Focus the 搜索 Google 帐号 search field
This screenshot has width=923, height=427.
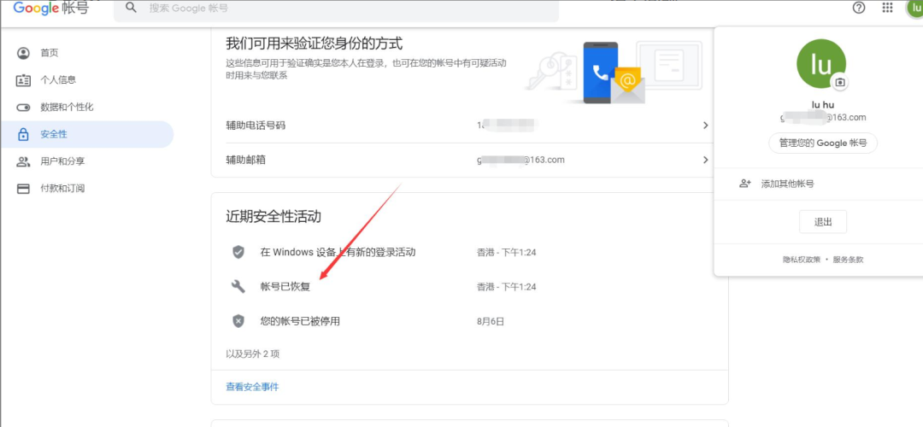coord(336,10)
